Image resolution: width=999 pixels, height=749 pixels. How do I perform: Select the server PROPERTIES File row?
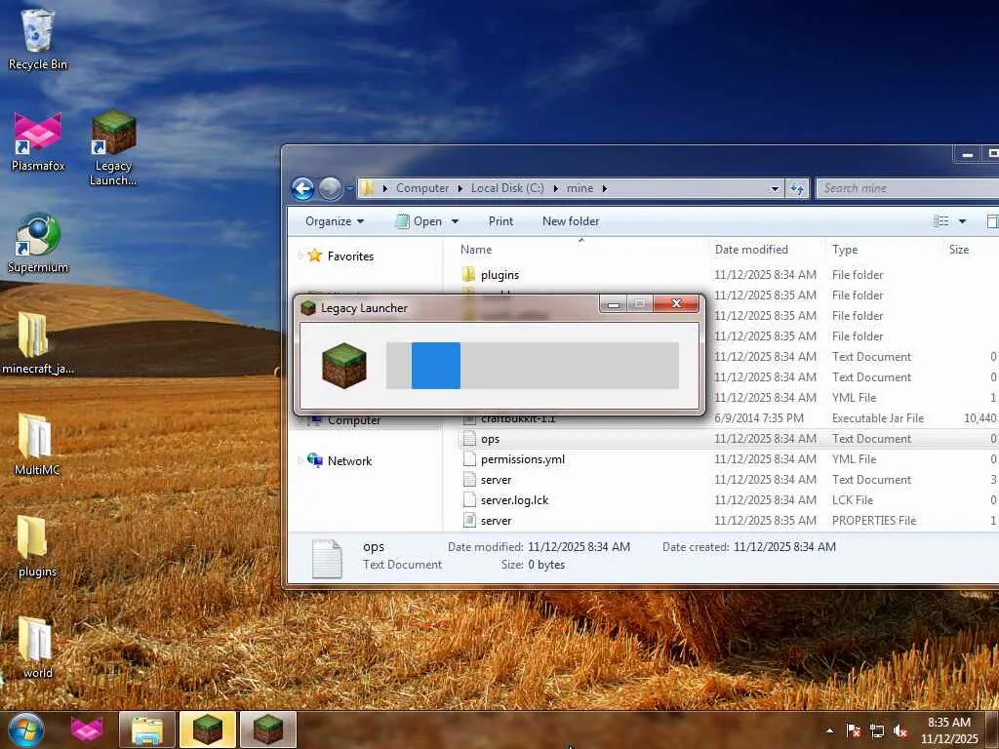[728, 521]
